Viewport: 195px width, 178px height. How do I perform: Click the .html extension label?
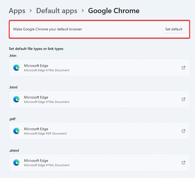coord(13,87)
